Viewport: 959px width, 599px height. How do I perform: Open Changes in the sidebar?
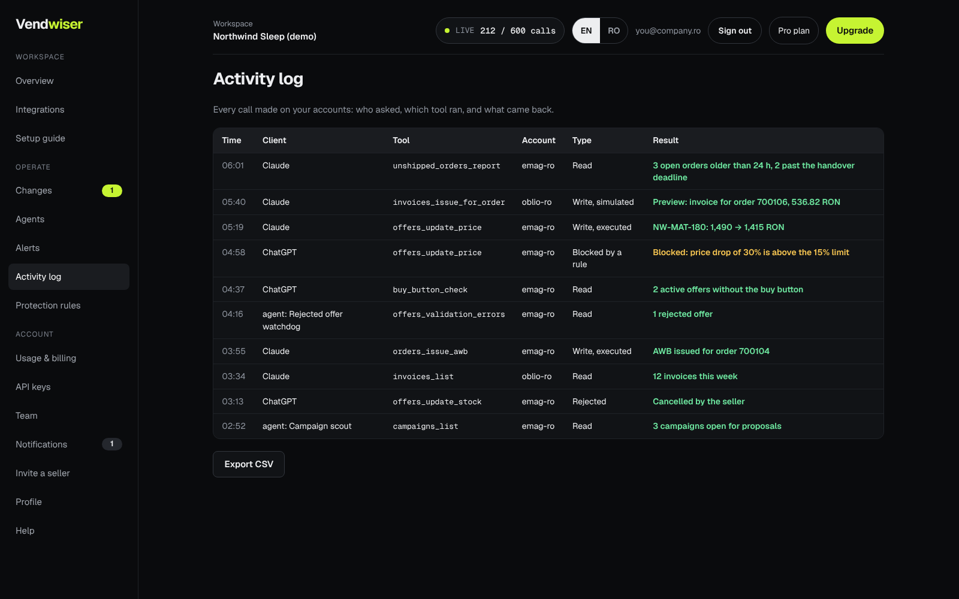(69, 190)
